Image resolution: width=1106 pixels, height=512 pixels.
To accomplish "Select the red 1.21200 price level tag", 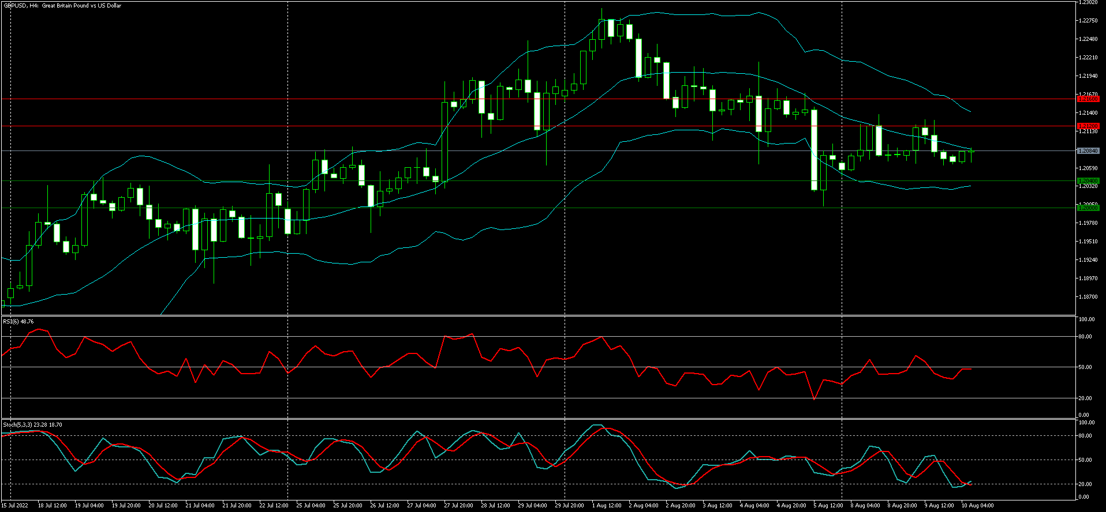I will pyautogui.click(x=1088, y=126).
